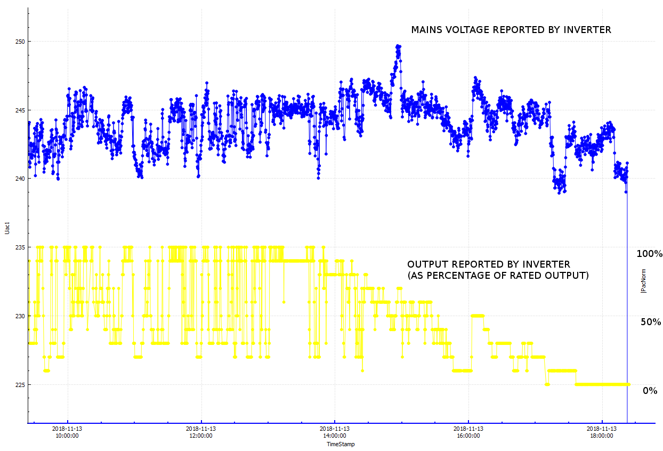Click the Uac1 y-axis title
Viewport: 663px width, 451px height.
click(x=6, y=227)
